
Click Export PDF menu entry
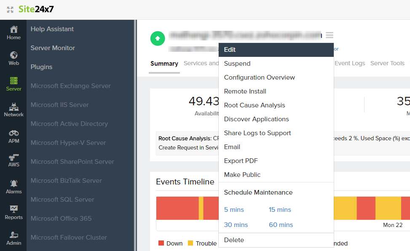point(241,161)
